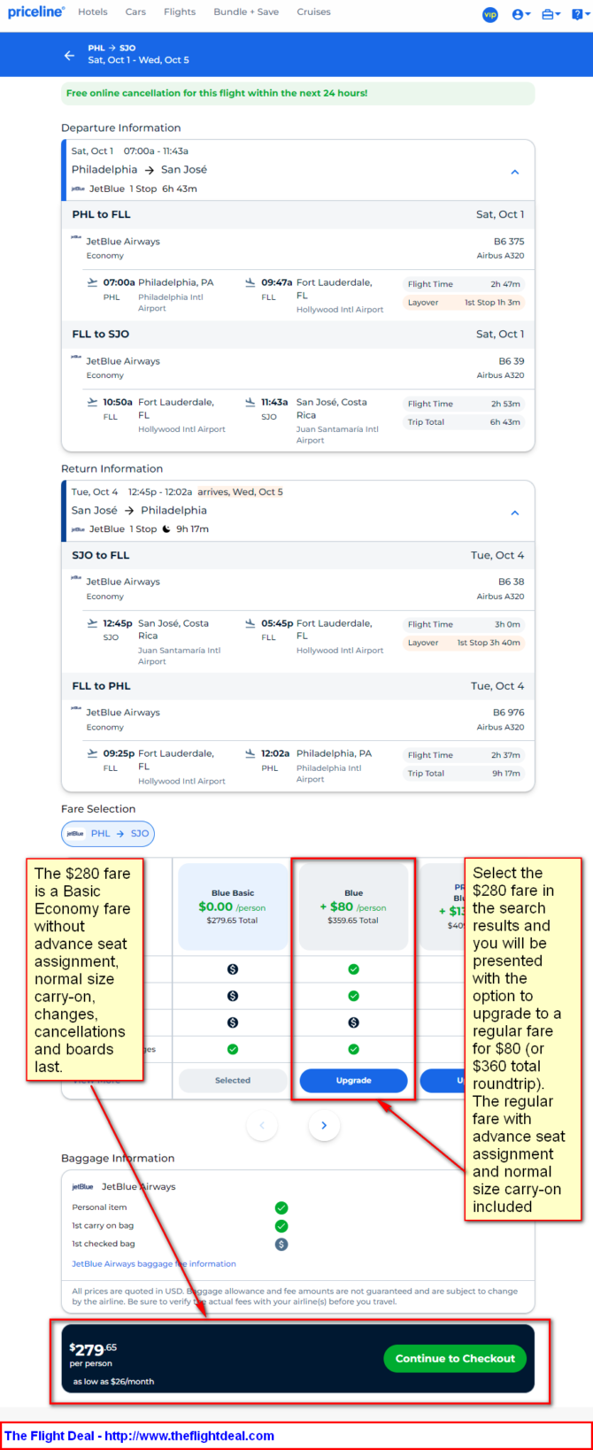Click the takeoff icon at 12:45p San José

click(92, 623)
